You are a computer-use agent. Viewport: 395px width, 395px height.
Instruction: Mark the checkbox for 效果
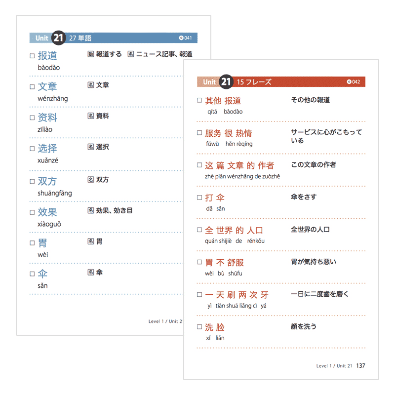point(32,212)
